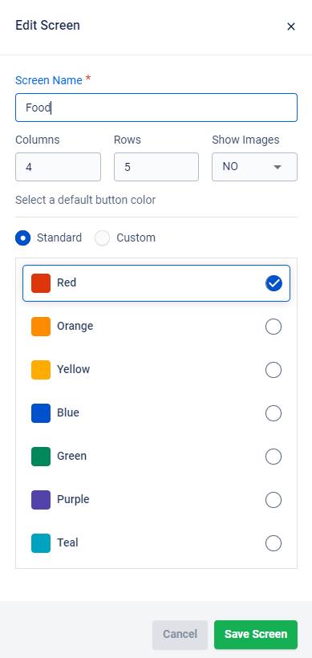
Task: Close the Edit Screen dialog
Action: 290,26
